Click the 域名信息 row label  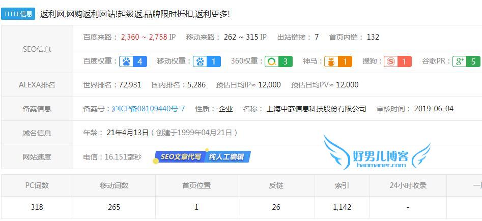37,133
